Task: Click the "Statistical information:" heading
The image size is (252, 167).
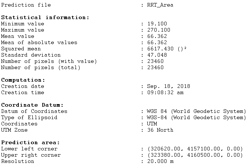Action: coord(45,18)
